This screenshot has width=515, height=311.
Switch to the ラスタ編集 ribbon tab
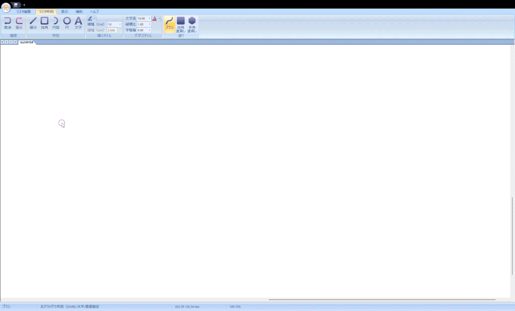tap(24, 12)
